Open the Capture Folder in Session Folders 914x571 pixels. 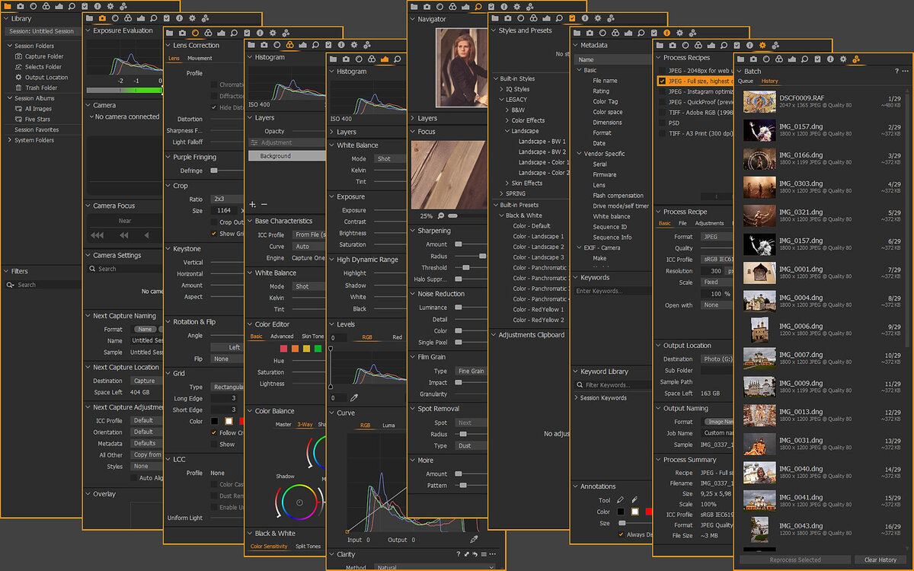click(x=38, y=56)
